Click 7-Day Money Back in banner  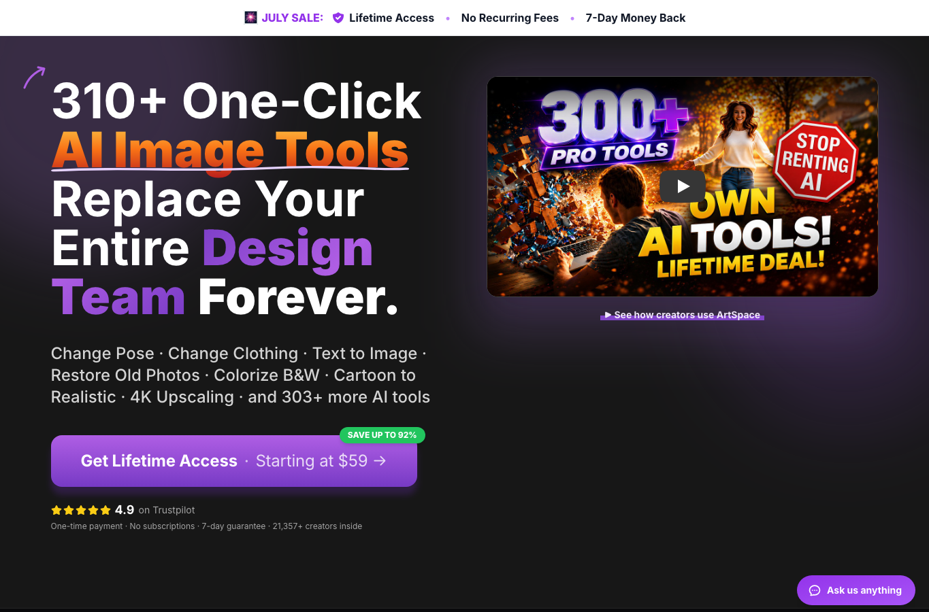[636, 18]
